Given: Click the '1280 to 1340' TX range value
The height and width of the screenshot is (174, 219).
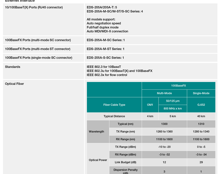Looking at the screenshot, I should point(201,132).
